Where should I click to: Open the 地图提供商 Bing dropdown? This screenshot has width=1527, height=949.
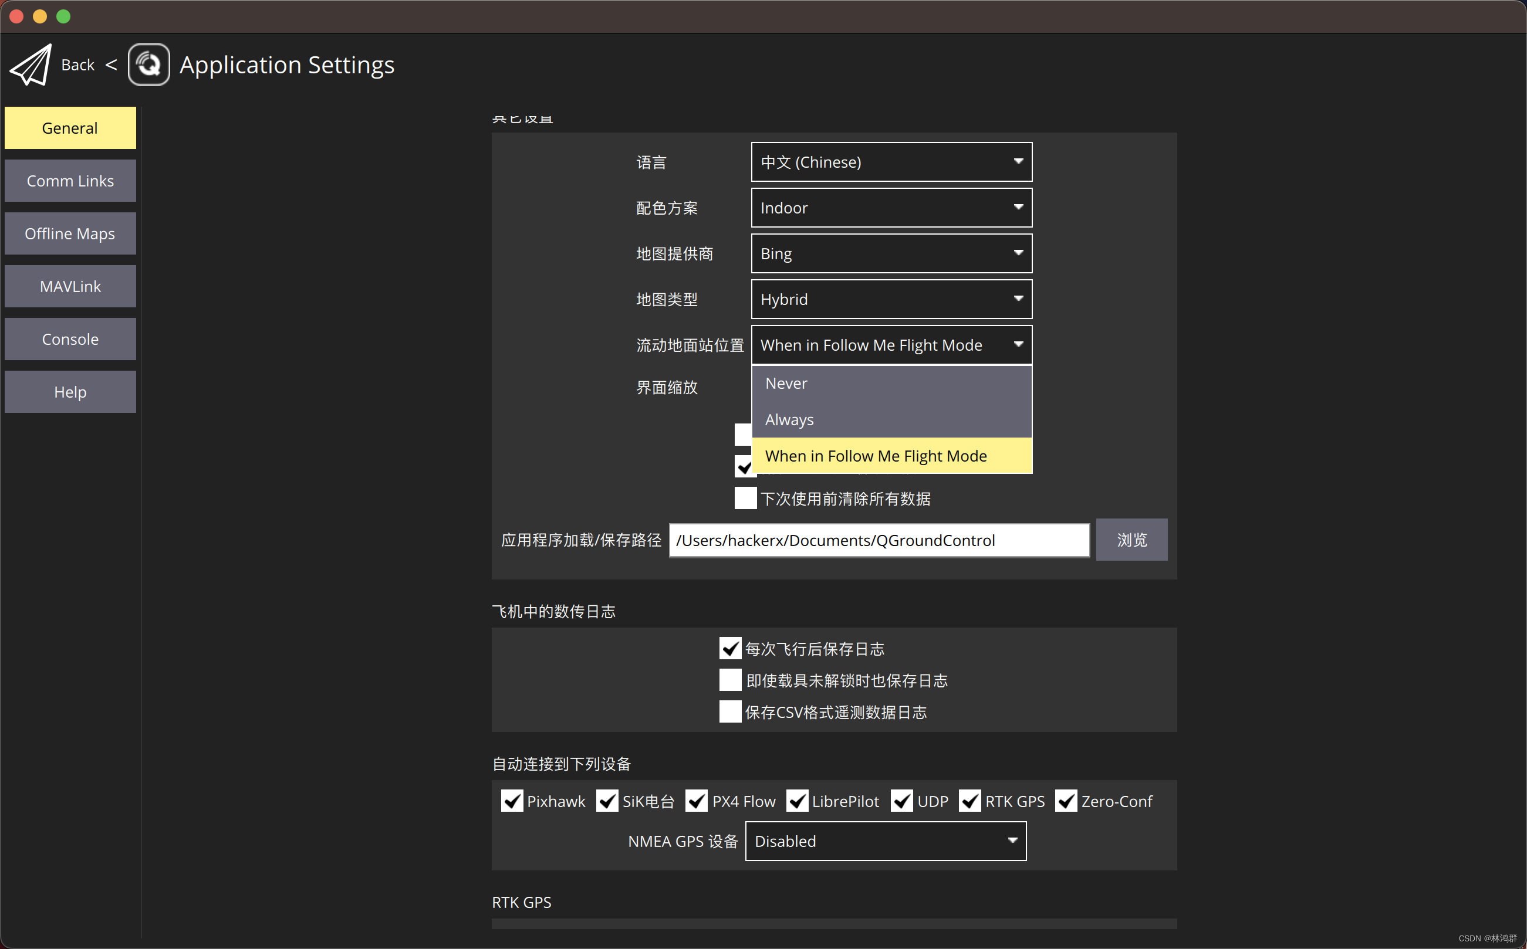click(891, 253)
